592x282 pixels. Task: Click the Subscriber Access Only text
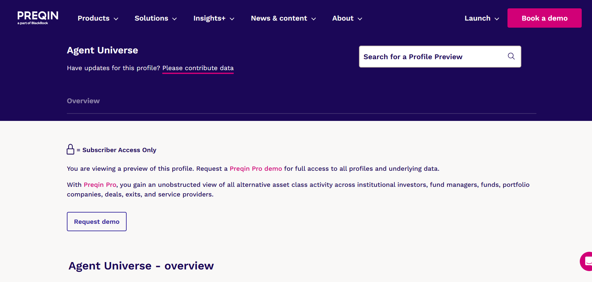click(x=119, y=150)
